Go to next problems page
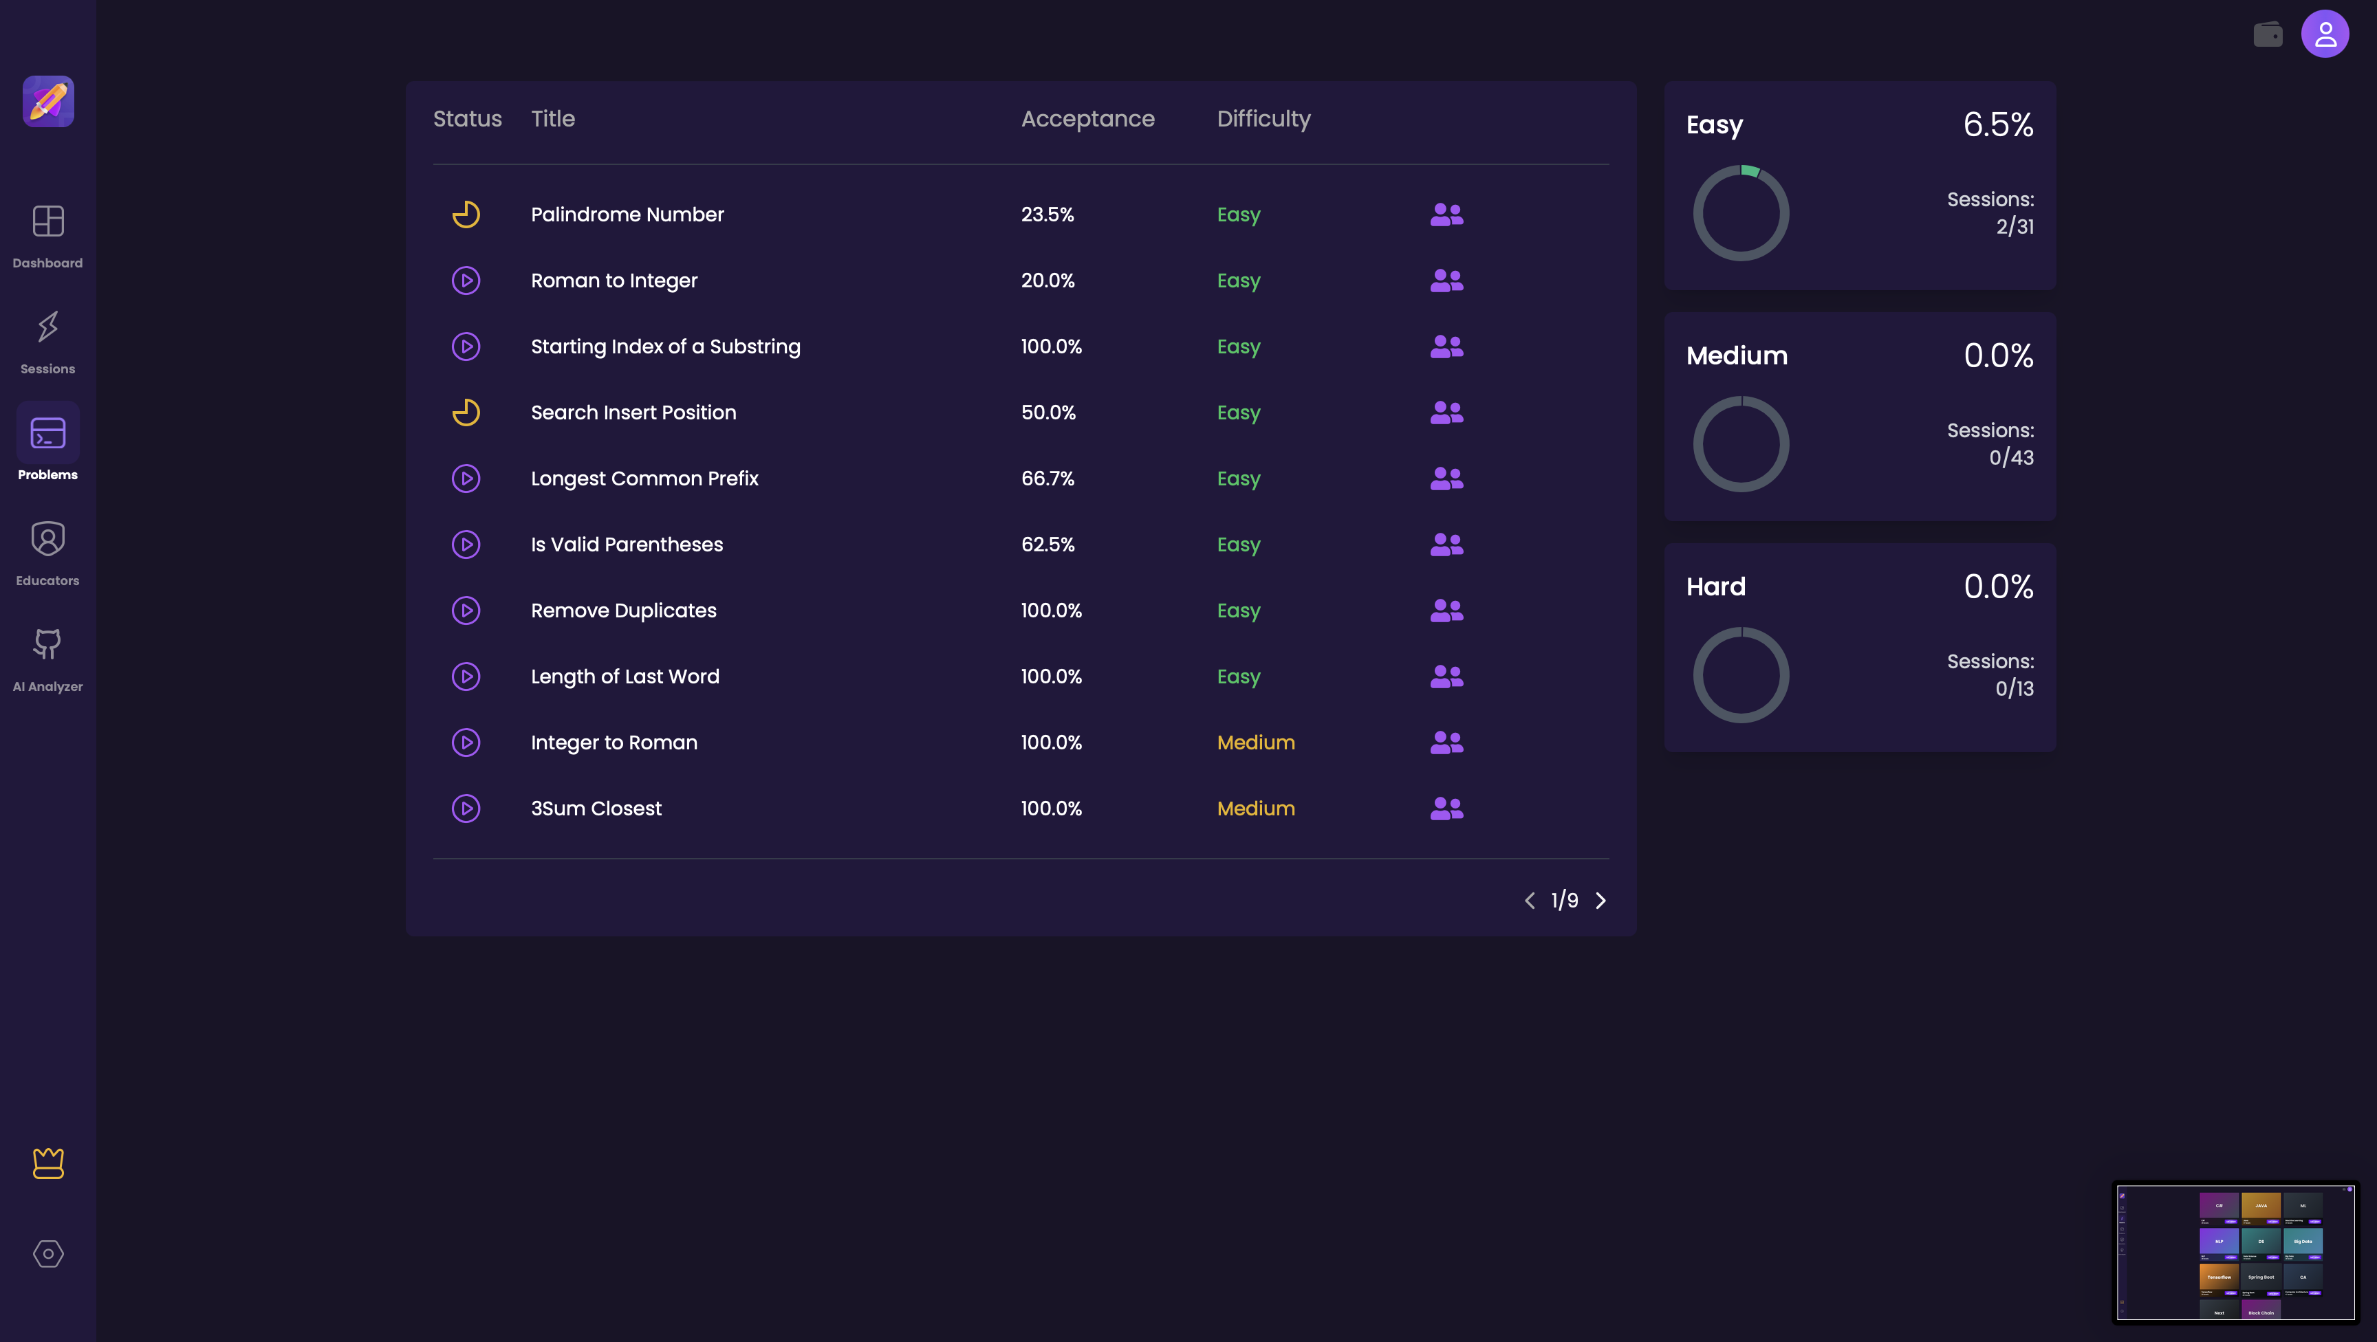 tap(1601, 900)
